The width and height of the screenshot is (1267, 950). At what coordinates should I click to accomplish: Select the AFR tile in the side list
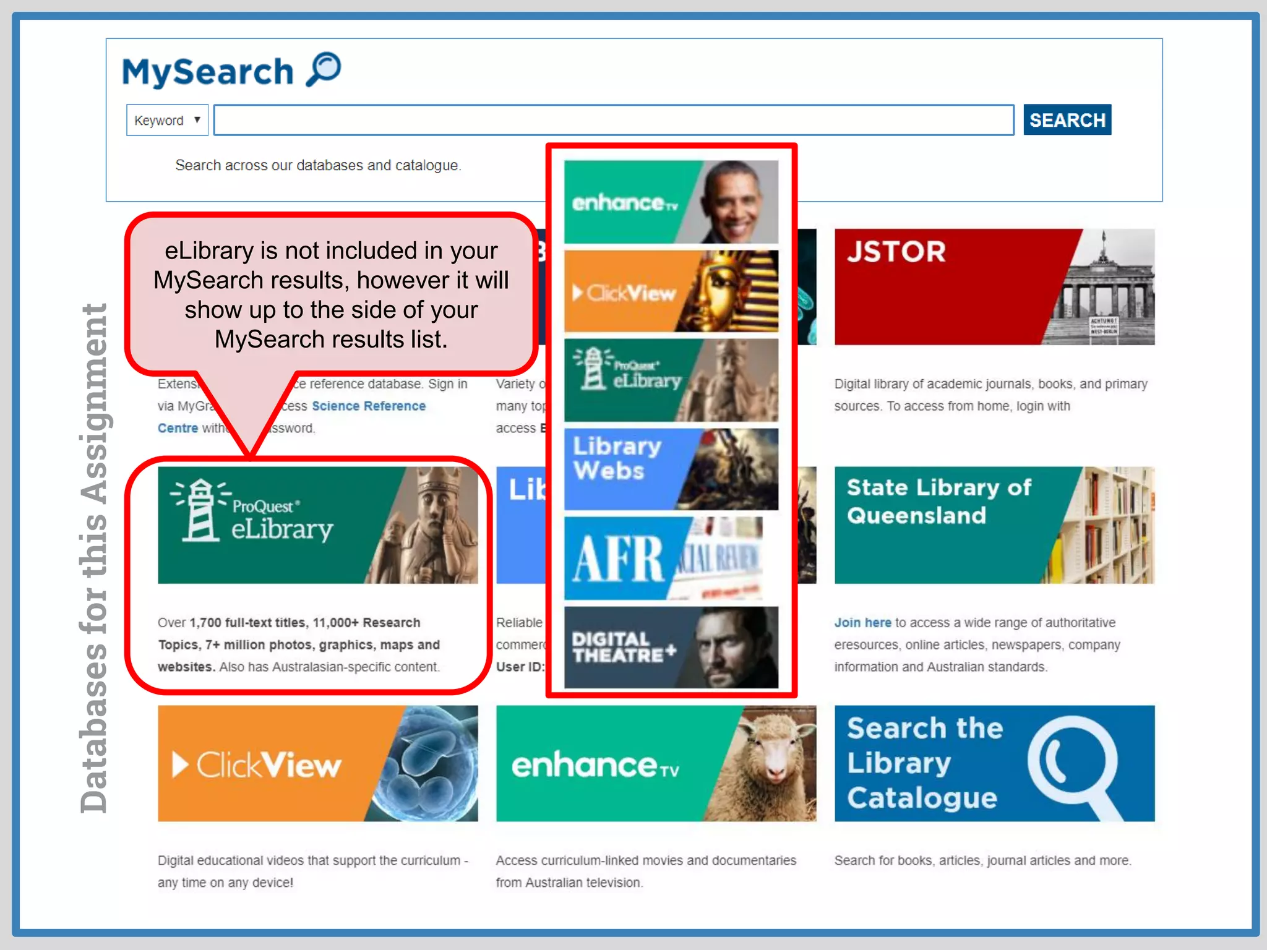(x=663, y=558)
